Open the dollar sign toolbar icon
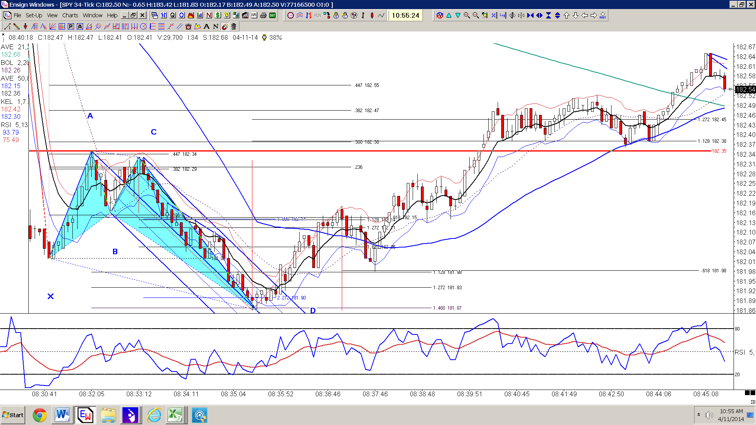The height and width of the screenshot is (425, 756). pos(218,15)
